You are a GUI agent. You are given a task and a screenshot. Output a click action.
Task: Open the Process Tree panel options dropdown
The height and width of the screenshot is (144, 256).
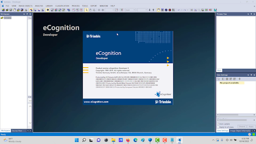248,14
